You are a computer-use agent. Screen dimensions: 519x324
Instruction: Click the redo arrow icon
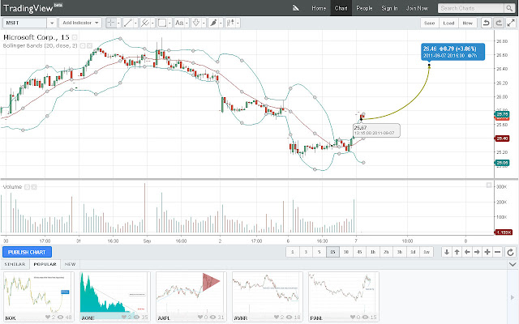[499, 23]
